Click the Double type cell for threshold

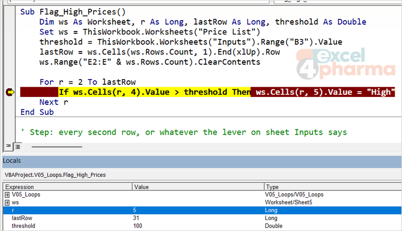point(273,226)
